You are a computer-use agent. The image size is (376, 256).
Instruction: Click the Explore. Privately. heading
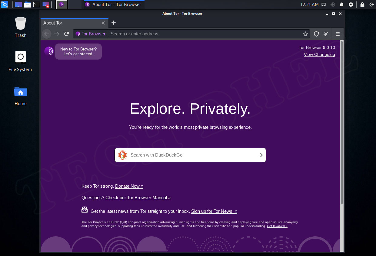click(x=190, y=109)
